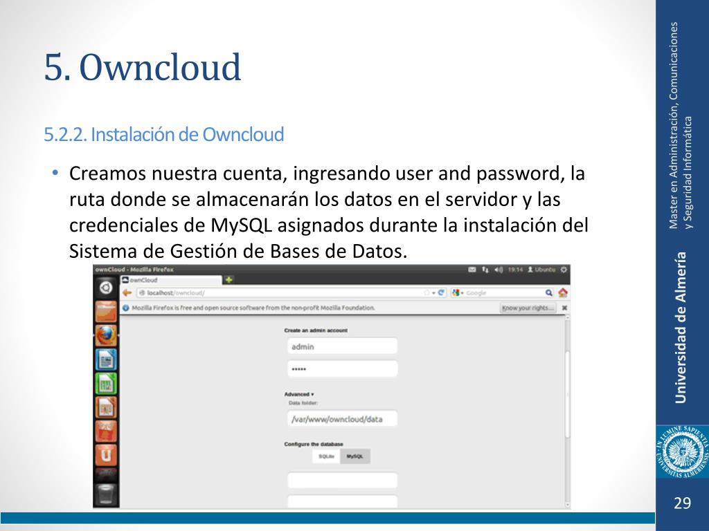The image size is (709, 531).
Task: Click the '5.2.2. Instalación de Owncloud' subtitle
Action: coord(163,135)
